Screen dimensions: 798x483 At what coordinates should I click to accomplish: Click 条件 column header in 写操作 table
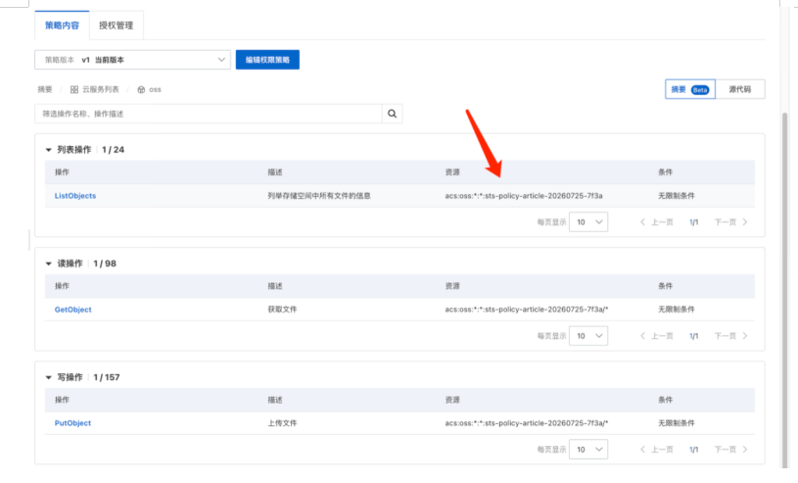pyautogui.click(x=666, y=400)
